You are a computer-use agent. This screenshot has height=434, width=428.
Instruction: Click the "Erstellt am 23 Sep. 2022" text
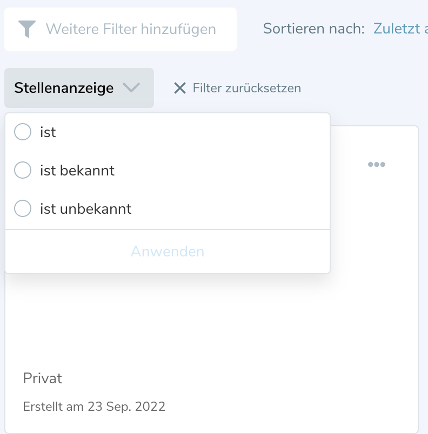coord(94,406)
